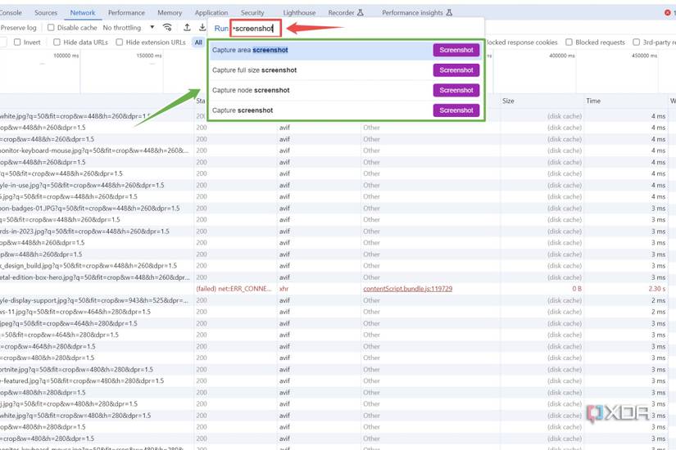Open Recorder tab flask icon

pyautogui.click(x=360, y=12)
